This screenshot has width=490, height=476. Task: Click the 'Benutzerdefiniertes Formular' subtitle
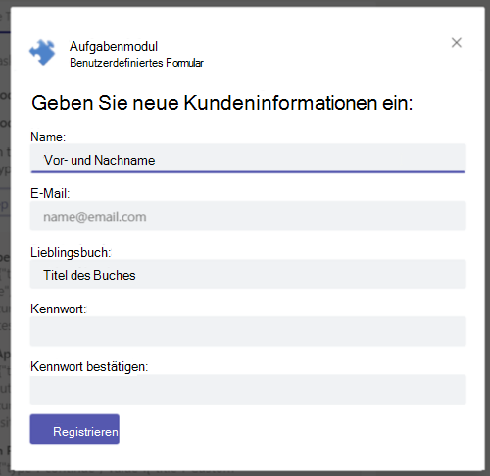click(136, 63)
